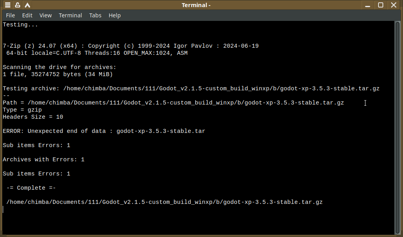Click the terminal's vertical scrollbar
Viewport: 403px width, 237px height.
pos(397,126)
